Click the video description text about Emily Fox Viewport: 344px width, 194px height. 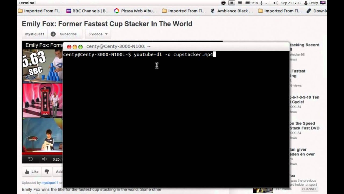91,189
